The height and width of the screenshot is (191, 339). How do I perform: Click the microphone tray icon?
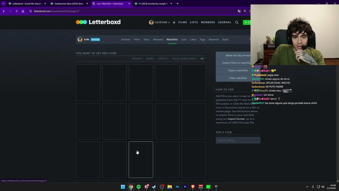point(313,187)
